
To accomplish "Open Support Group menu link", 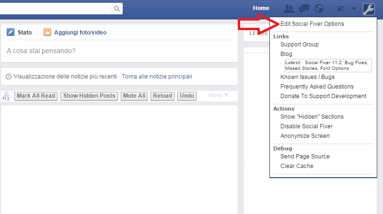I will click(x=300, y=45).
